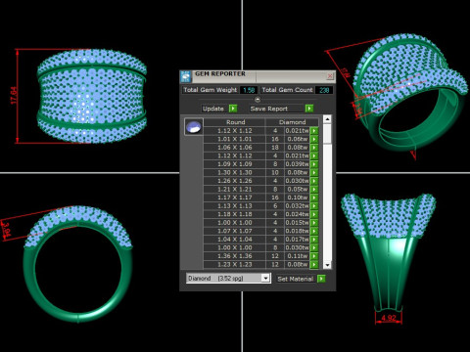Click the Round column header
This screenshot has width=470, height=352.
[x=235, y=122]
